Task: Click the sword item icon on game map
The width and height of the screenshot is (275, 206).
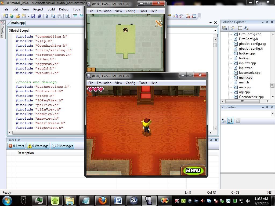Action: coord(158,24)
